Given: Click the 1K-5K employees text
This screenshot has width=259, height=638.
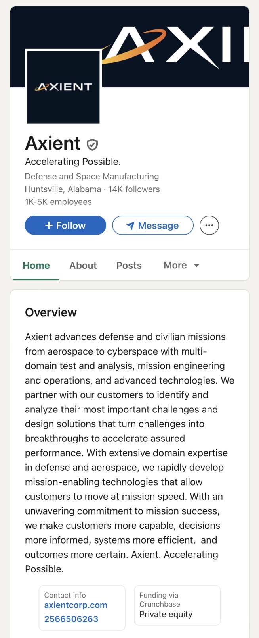Looking at the screenshot, I should coord(58,202).
